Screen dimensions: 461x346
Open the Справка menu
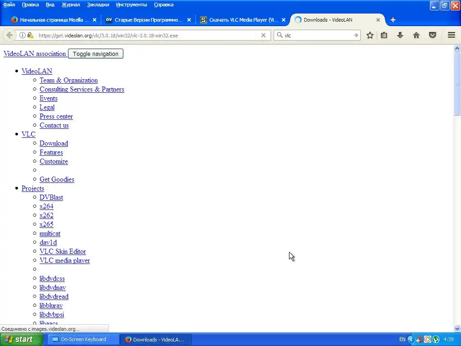click(x=164, y=5)
